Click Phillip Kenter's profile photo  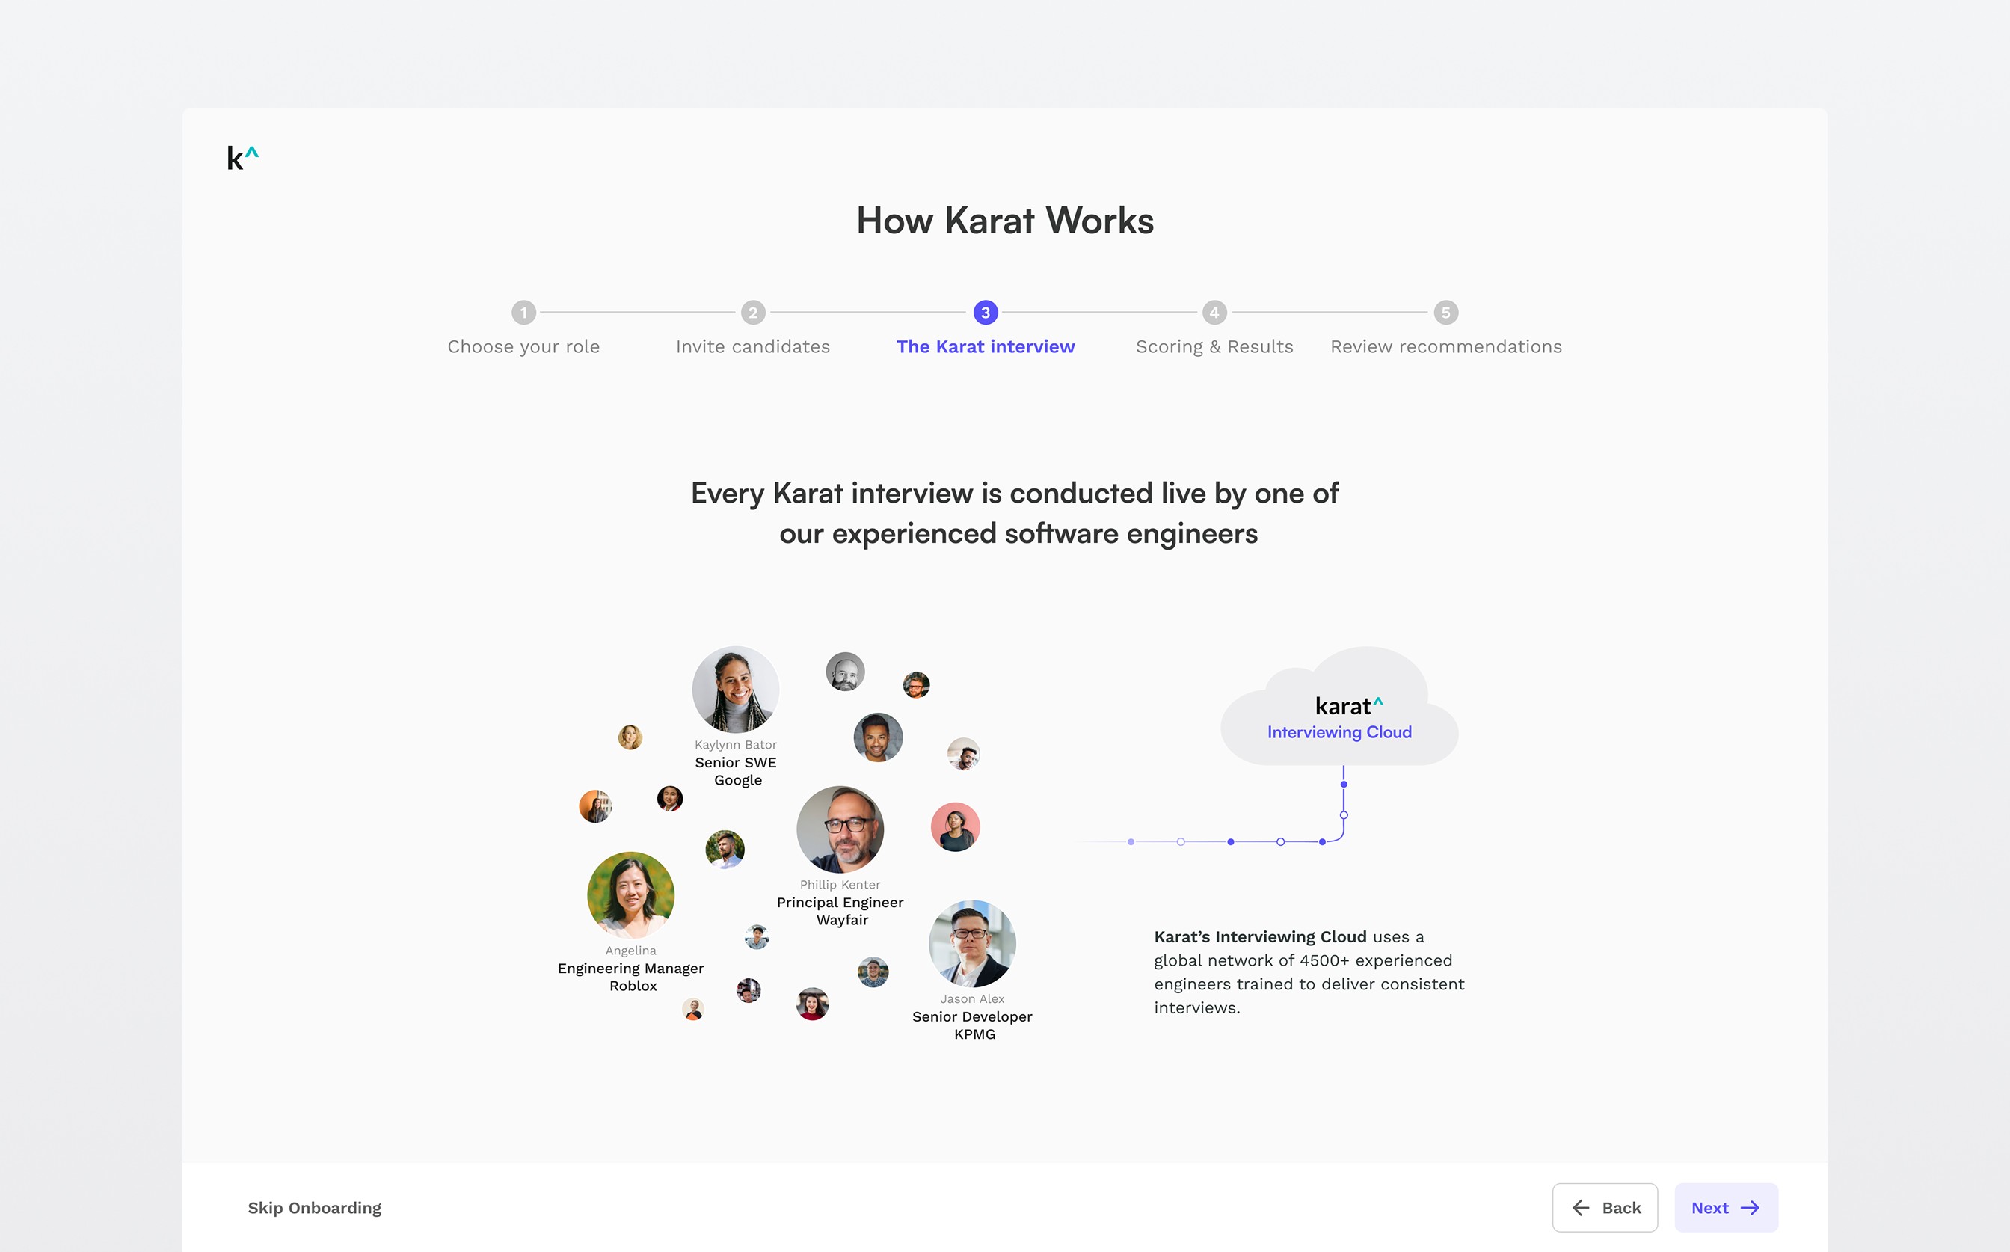click(x=840, y=829)
